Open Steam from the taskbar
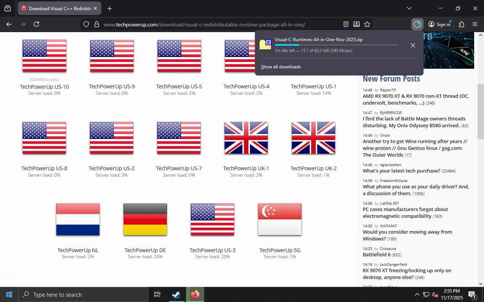The width and height of the screenshot is (484, 302). coord(176,294)
